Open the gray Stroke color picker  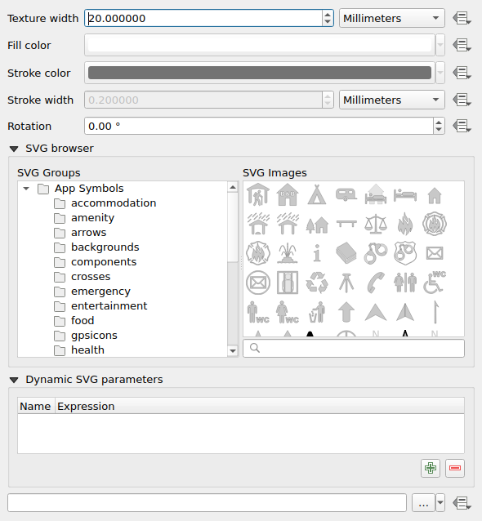[260, 73]
